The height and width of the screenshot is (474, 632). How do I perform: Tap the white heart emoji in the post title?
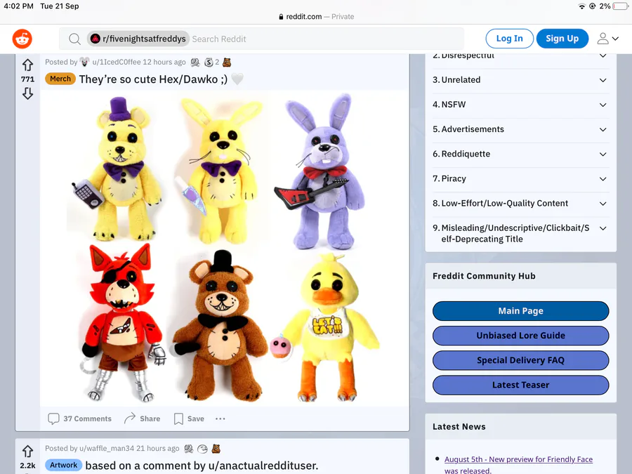237,79
